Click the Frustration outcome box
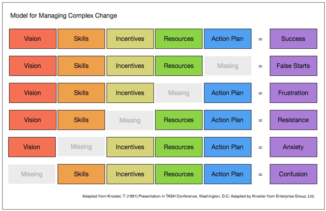The width and height of the screenshot is (326, 211). (293, 93)
